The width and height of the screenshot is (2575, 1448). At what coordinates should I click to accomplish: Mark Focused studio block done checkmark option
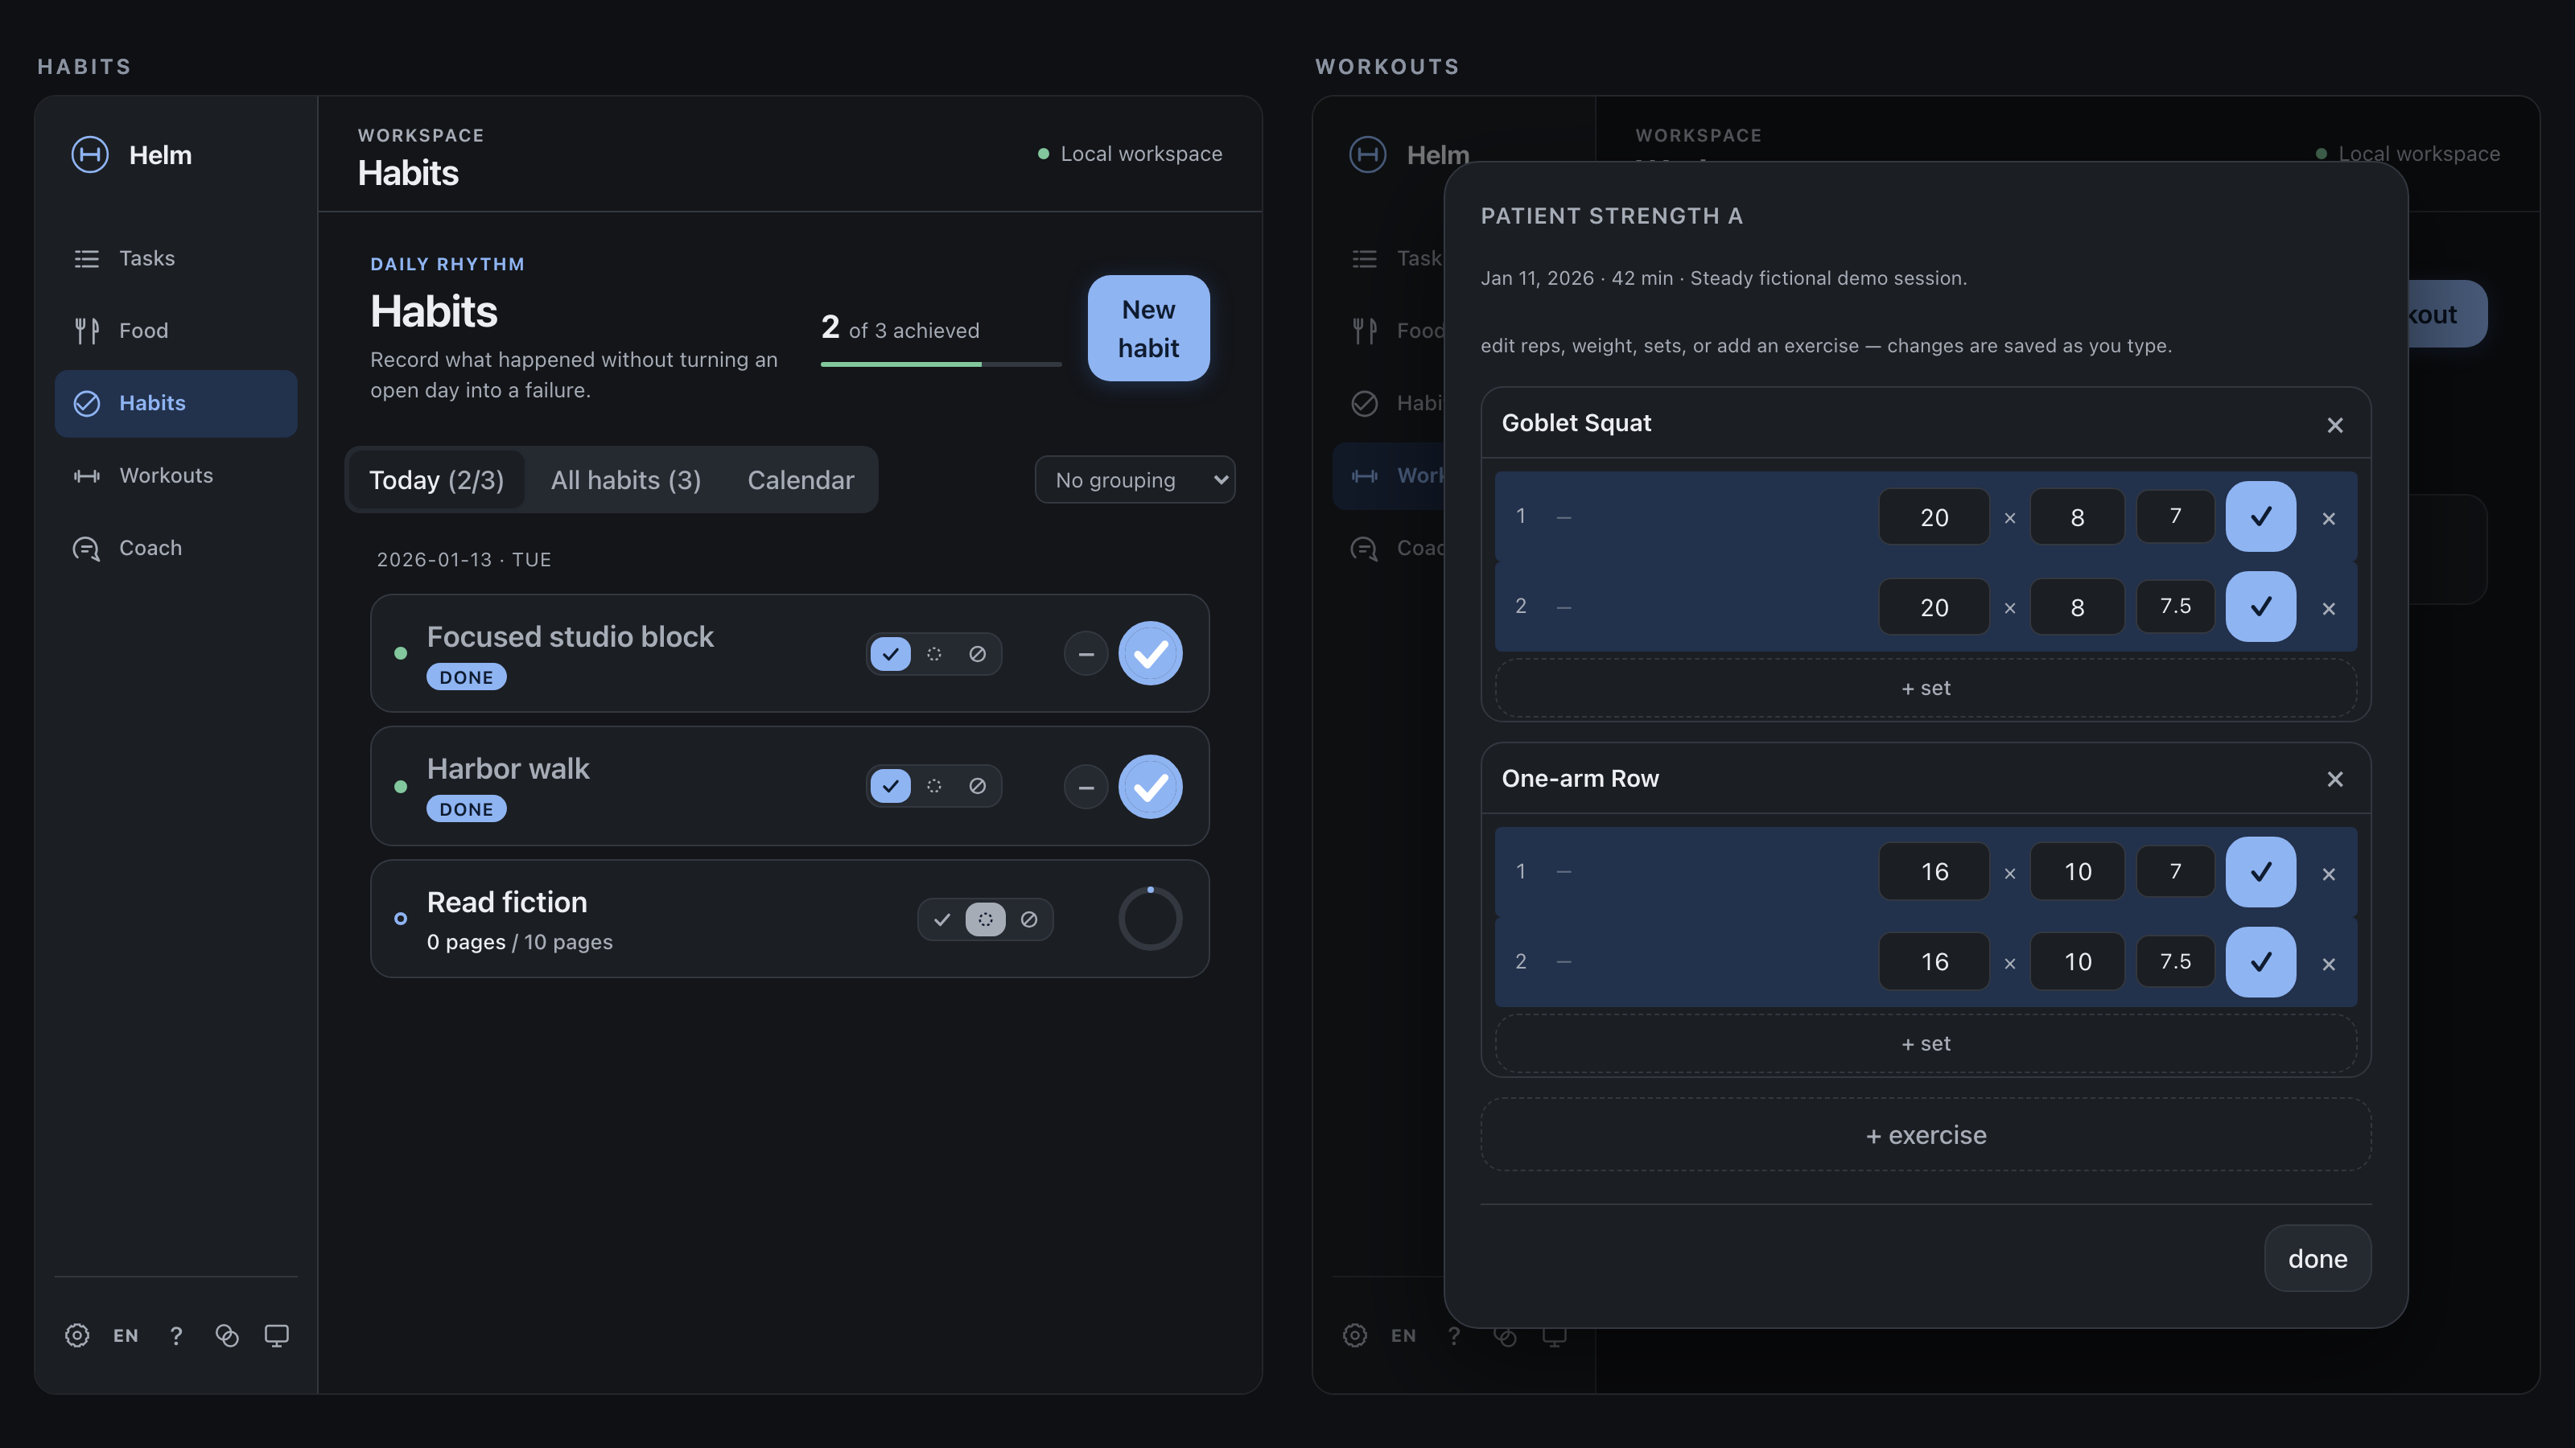pyautogui.click(x=891, y=653)
